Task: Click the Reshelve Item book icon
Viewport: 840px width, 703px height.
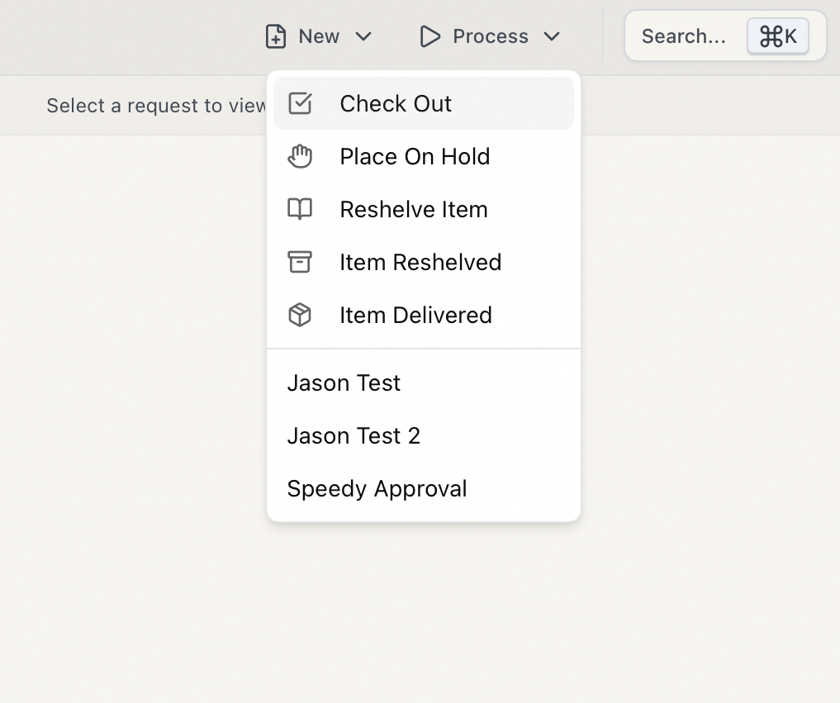Action: (x=300, y=209)
